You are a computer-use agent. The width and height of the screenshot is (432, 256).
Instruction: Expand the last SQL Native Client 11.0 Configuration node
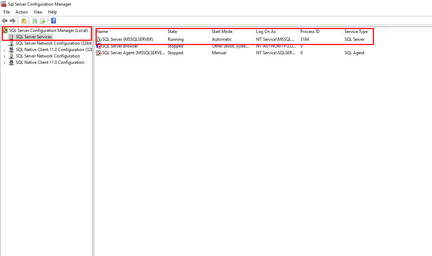(4, 63)
